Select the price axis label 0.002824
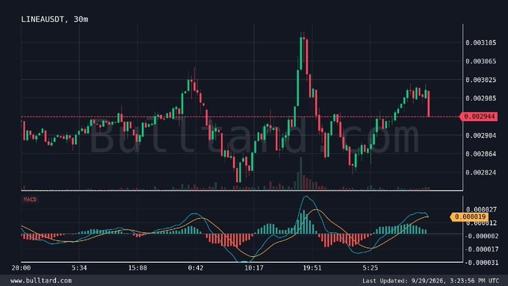The image size is (508, 286). pyautogui.click(x=481, y=172)
